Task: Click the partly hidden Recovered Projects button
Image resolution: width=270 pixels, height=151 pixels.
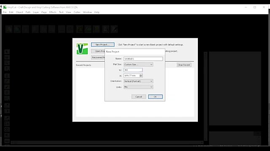Action: [x=98, y=57]
